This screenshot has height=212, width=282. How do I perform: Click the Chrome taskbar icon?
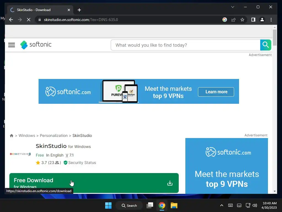[x=162, y=205]
